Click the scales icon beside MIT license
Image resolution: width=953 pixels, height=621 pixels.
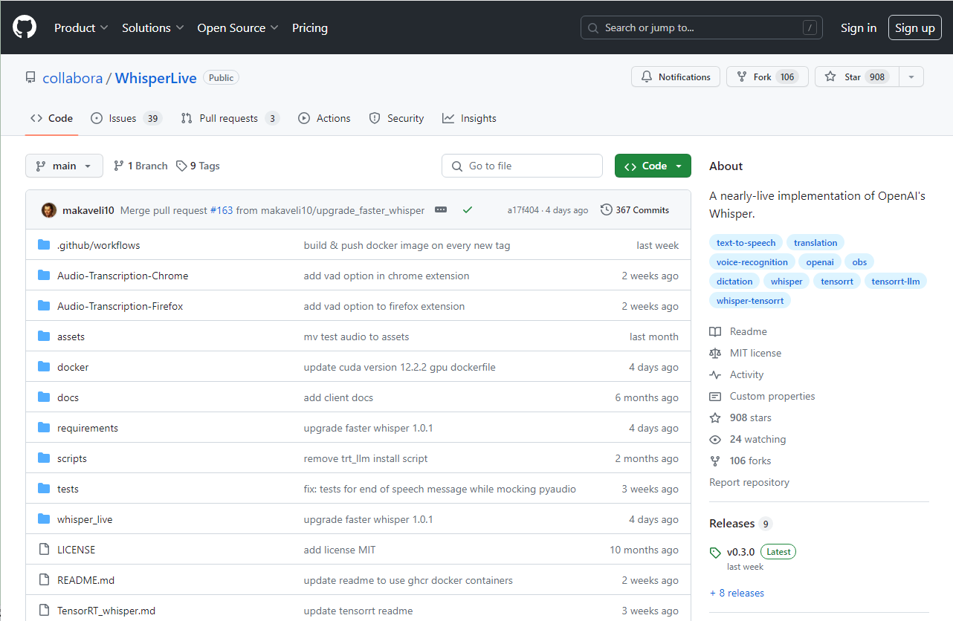point(715,353)
